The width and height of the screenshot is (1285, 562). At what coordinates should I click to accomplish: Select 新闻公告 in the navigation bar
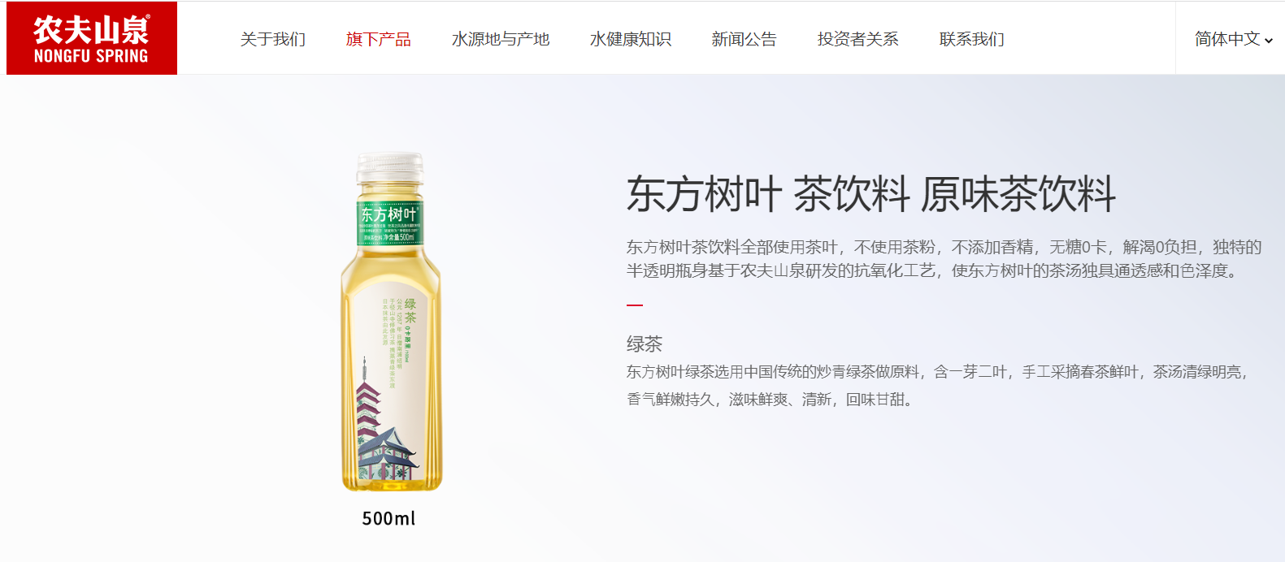coord(745,39)
